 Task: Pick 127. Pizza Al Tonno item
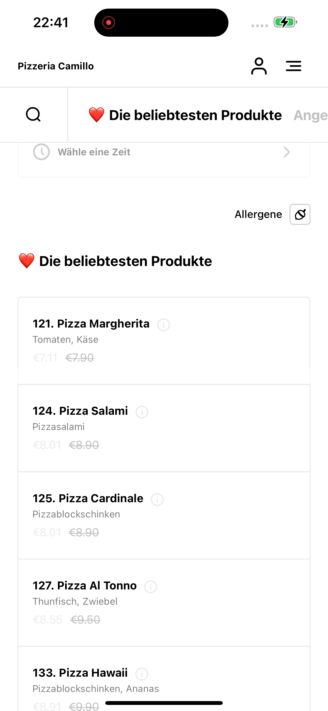tap(84, 586)
